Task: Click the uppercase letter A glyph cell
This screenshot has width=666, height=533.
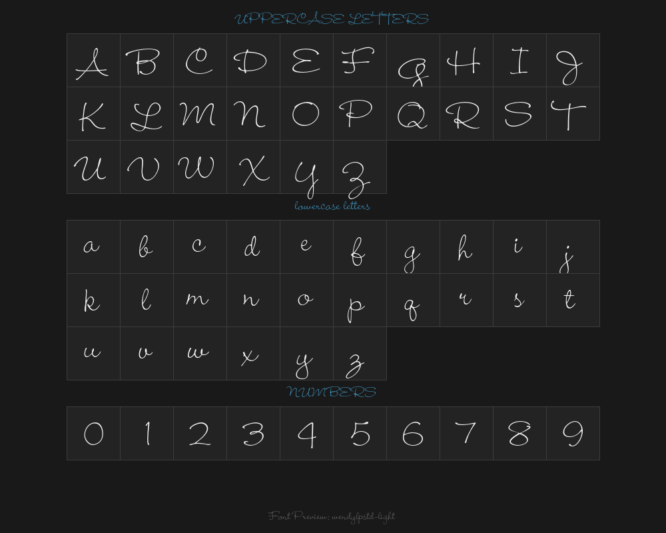Action: point(93,61)
